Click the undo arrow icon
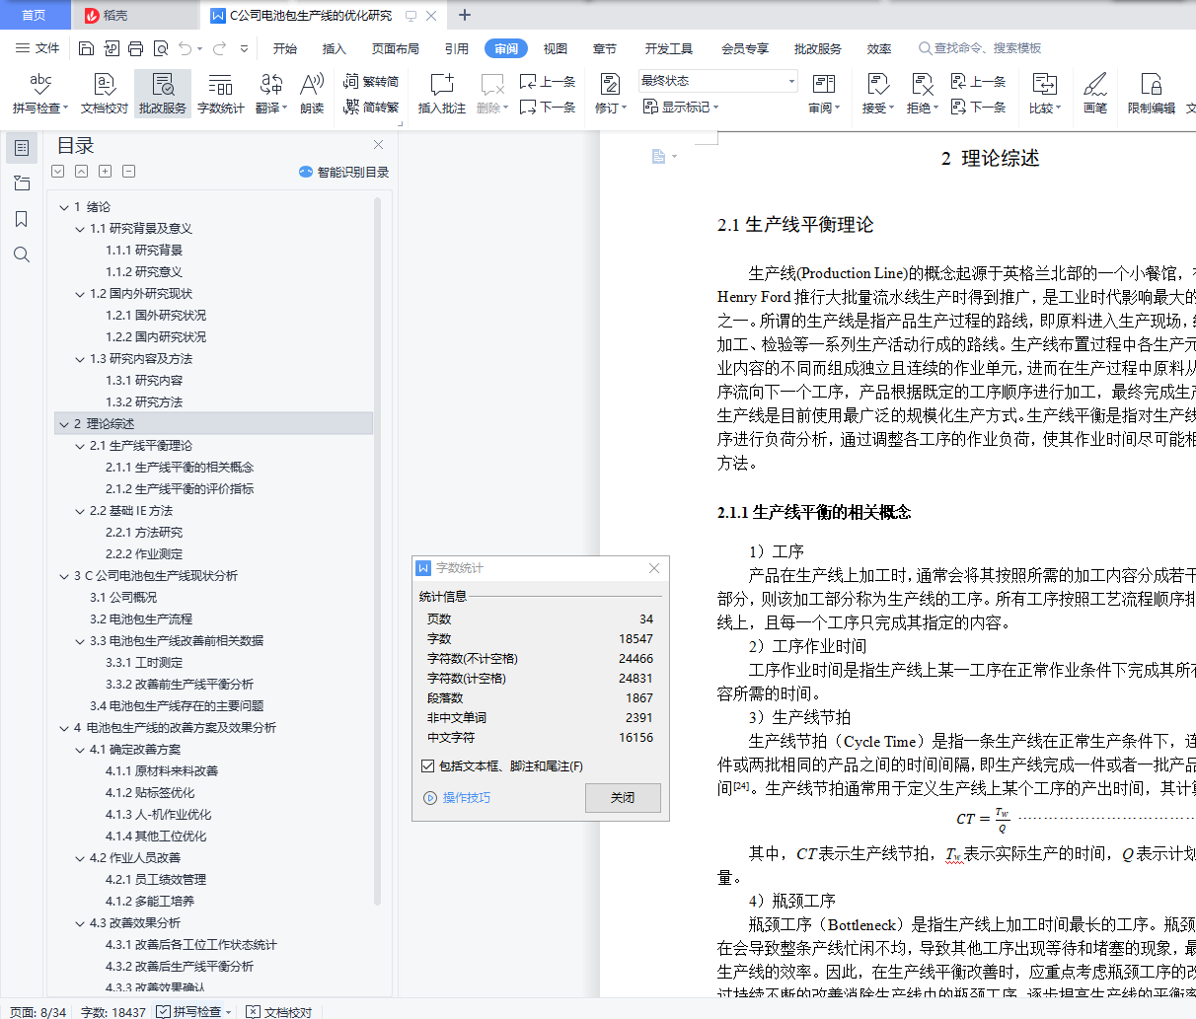Image resolution: width=1196 pixels, height=1019 pixels. click(185, 48)
